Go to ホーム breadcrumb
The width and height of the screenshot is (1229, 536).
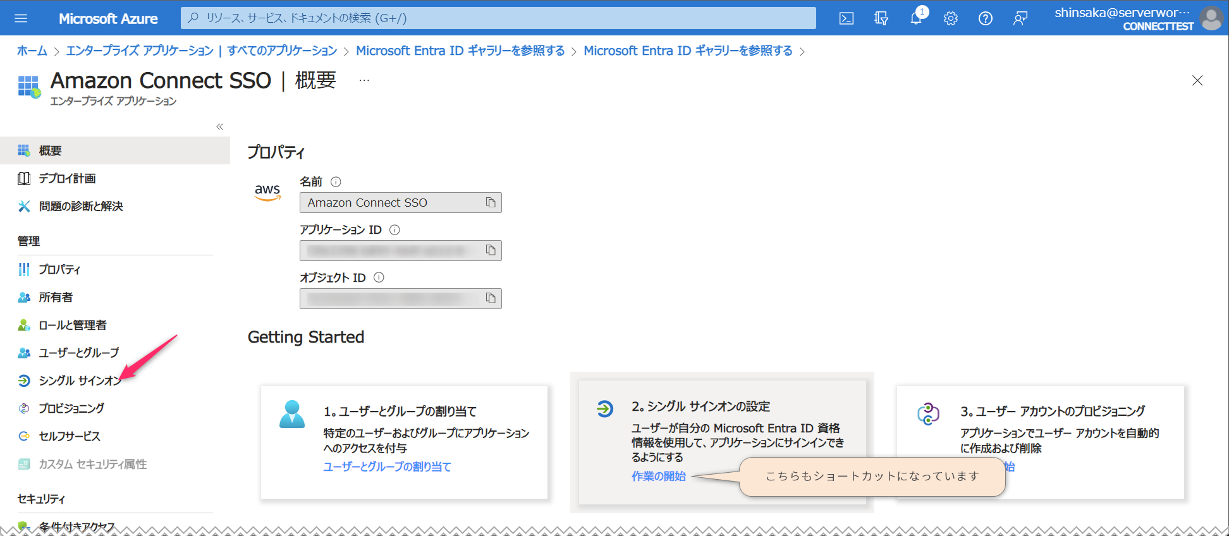(32, 51)
